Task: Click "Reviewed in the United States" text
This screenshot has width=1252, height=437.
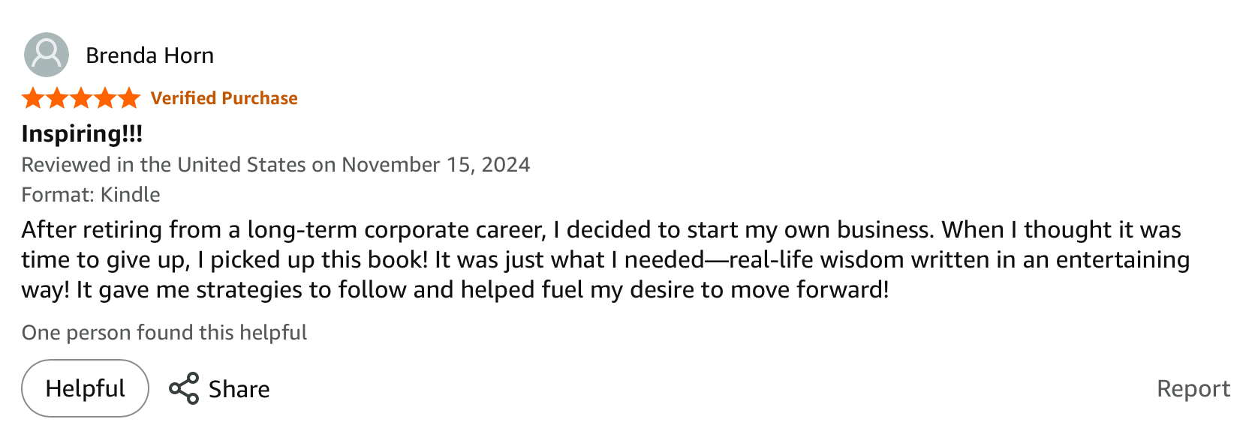Action: [x=164, y=165]
